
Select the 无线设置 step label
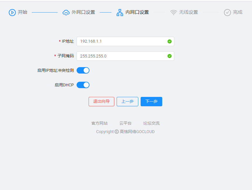(189, 12)
